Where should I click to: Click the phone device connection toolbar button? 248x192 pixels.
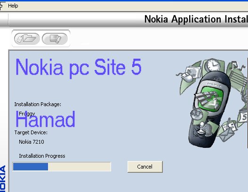[x=55, y=38]
